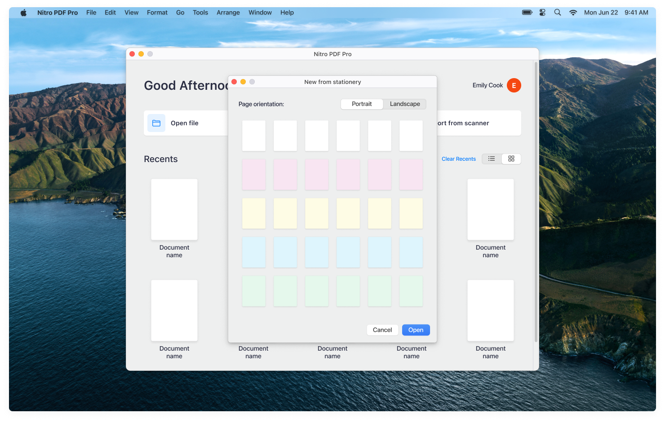This screenshot has height=422, width=665.
Task: Pick a pink stationery template
Action: coord(253,174)
